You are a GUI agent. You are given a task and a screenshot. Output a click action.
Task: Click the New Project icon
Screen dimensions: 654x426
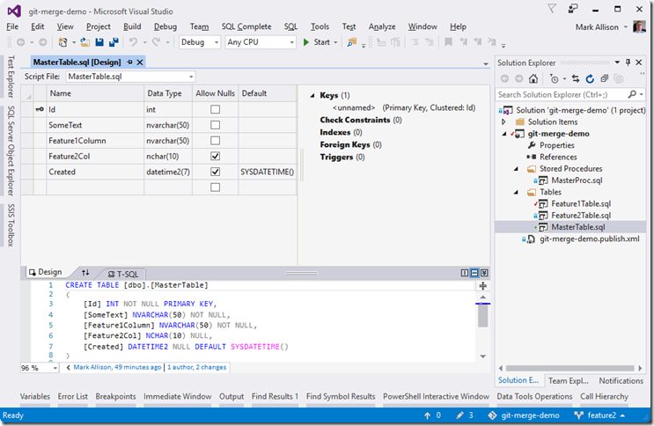pos(62,42)
